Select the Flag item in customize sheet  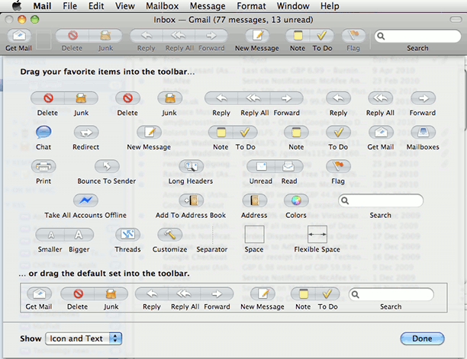(x=338, y=167)
